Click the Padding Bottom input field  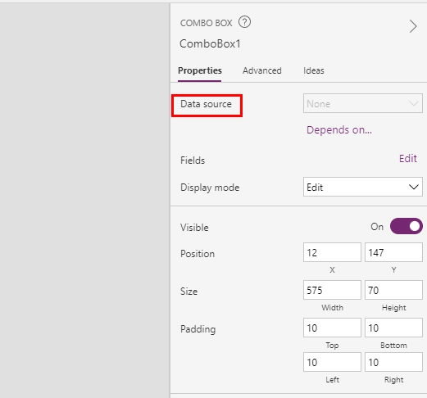coord(393,328)
